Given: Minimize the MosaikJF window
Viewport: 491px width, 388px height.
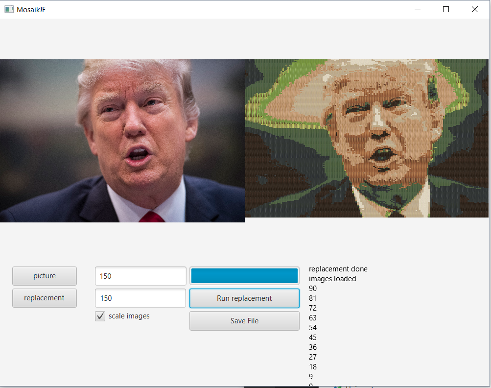Looking at the screenshot, I should tap(418, 9).
